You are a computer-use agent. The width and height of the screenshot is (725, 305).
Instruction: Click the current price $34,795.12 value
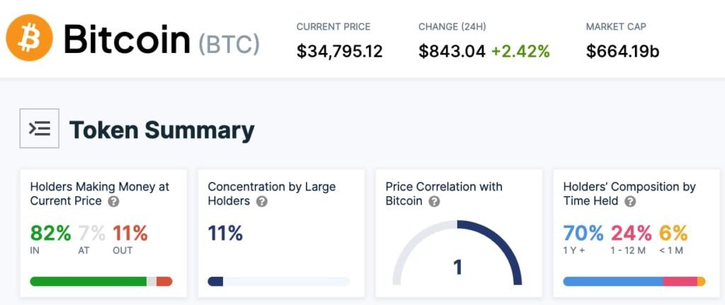(x=339, y=51)
